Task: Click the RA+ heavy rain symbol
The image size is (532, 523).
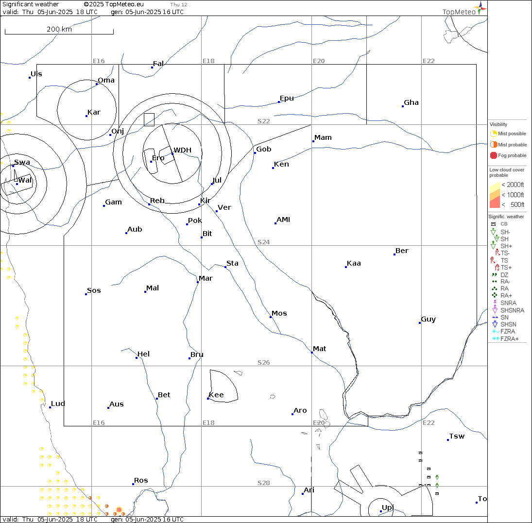Action: 494,295
